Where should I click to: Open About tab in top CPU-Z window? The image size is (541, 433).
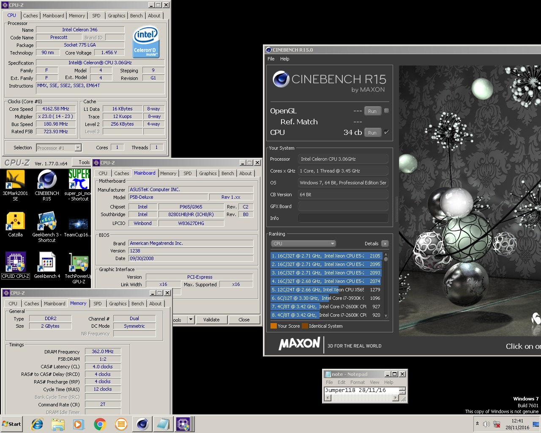pyautogui.click(x=154, y=16)
